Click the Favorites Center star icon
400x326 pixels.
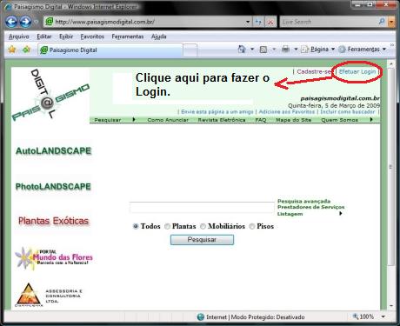[12, 50]
